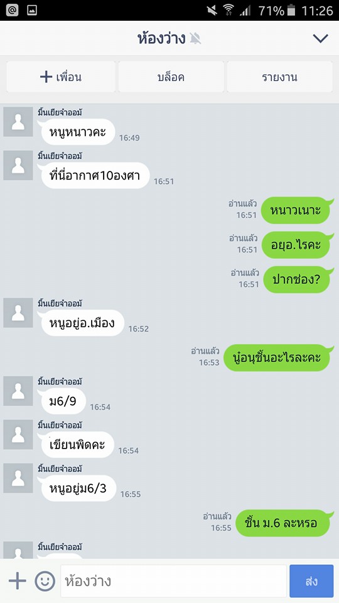Tap sender avatar next to 'ม6/9' message
The width and height of the screenshot is (339, 603).
pyautogui.click(x=18, y=391)
